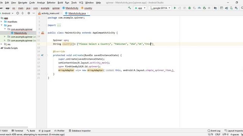243x136 pixels.
Task: Click the ArrayAdapter code on line 19
Action: click(66, 70)
